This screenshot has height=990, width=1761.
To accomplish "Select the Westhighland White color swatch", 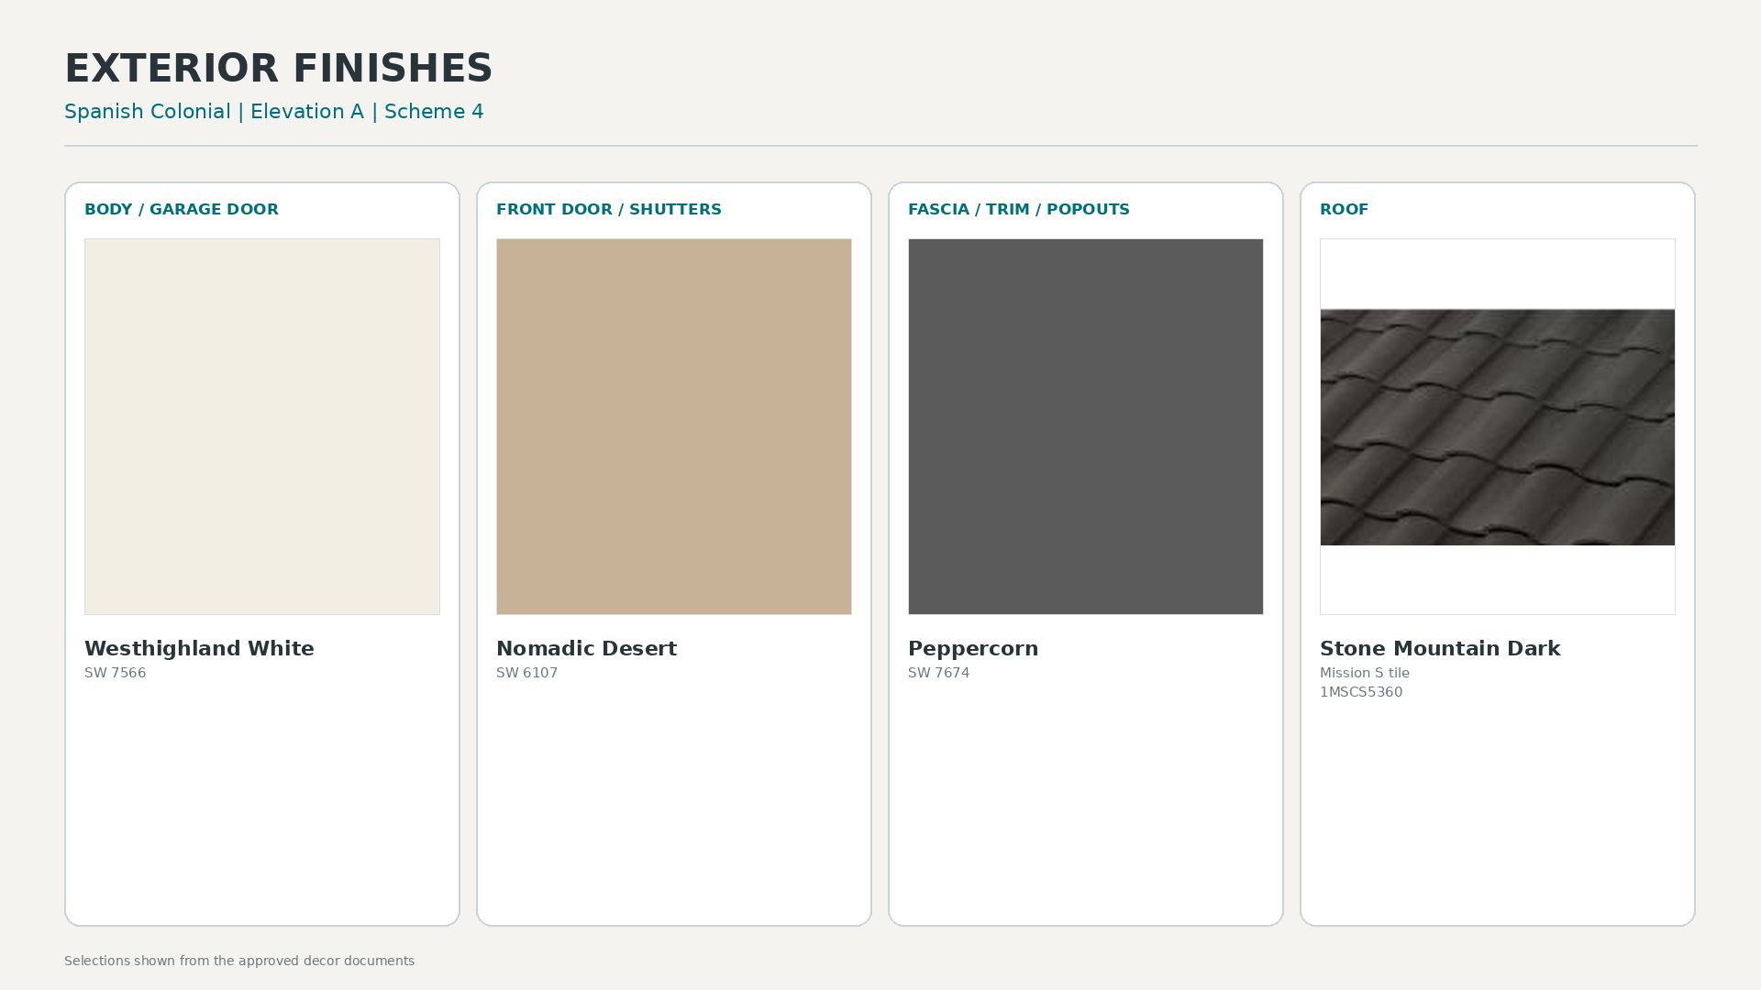I will [x=262, y=426].
